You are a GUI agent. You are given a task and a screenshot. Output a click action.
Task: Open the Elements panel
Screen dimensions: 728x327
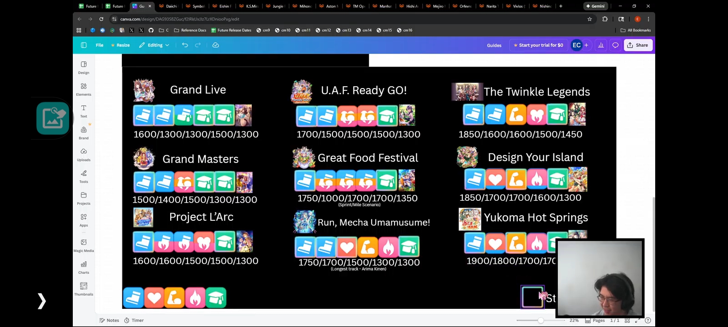[x=84, y=89]
